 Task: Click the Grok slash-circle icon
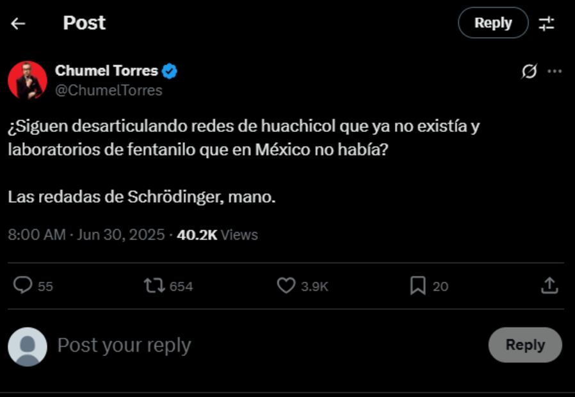click(x=529, y=72)
